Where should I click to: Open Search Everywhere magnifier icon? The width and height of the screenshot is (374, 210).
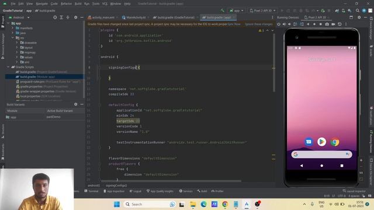point(357,10)
